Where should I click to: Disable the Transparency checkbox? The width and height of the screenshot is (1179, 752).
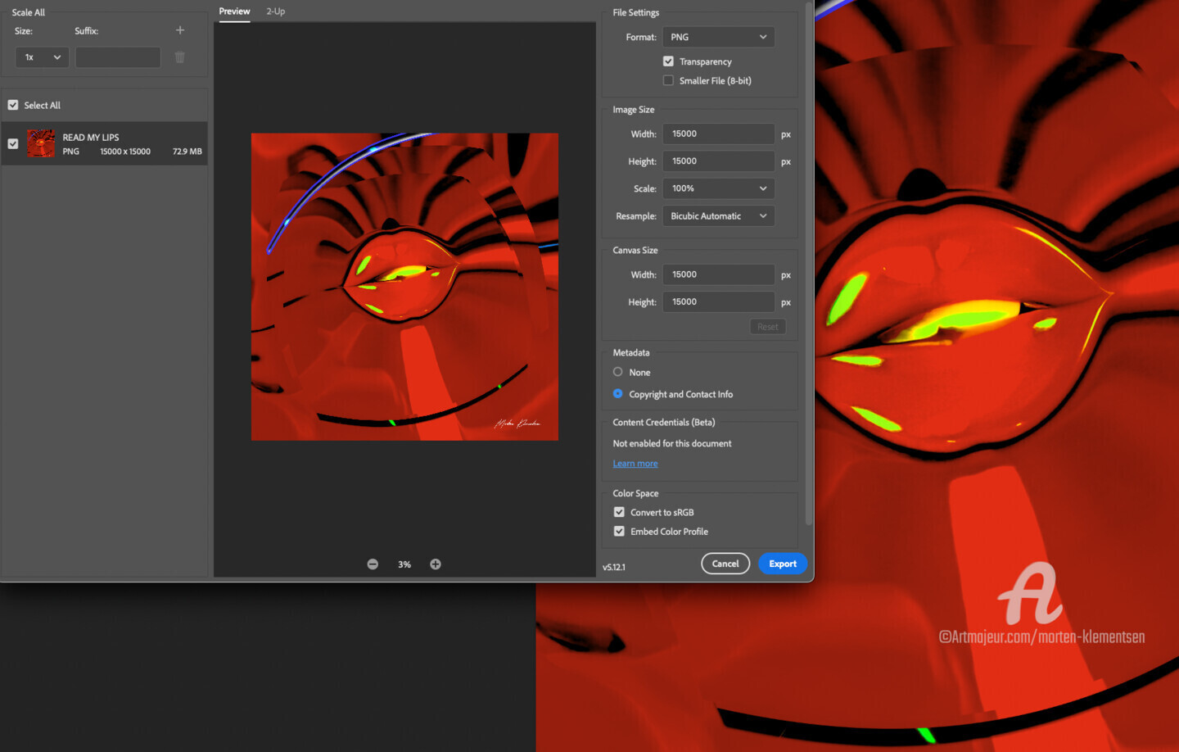click(x=668, y=61)
